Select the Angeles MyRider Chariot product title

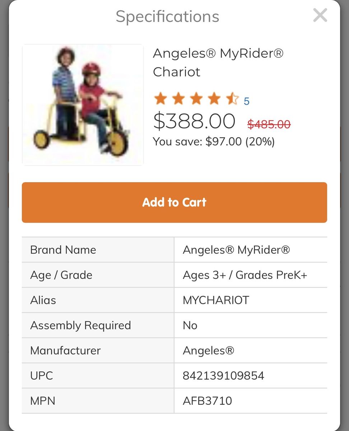tap(218, 62)
